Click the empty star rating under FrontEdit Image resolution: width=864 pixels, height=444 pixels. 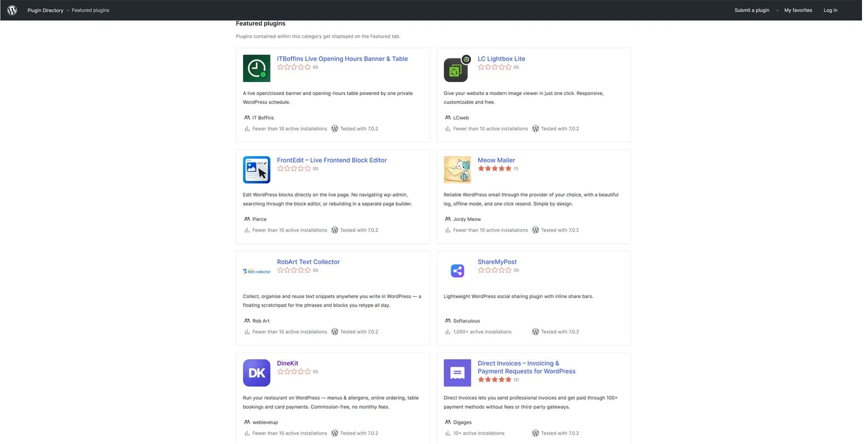point(294,169)
